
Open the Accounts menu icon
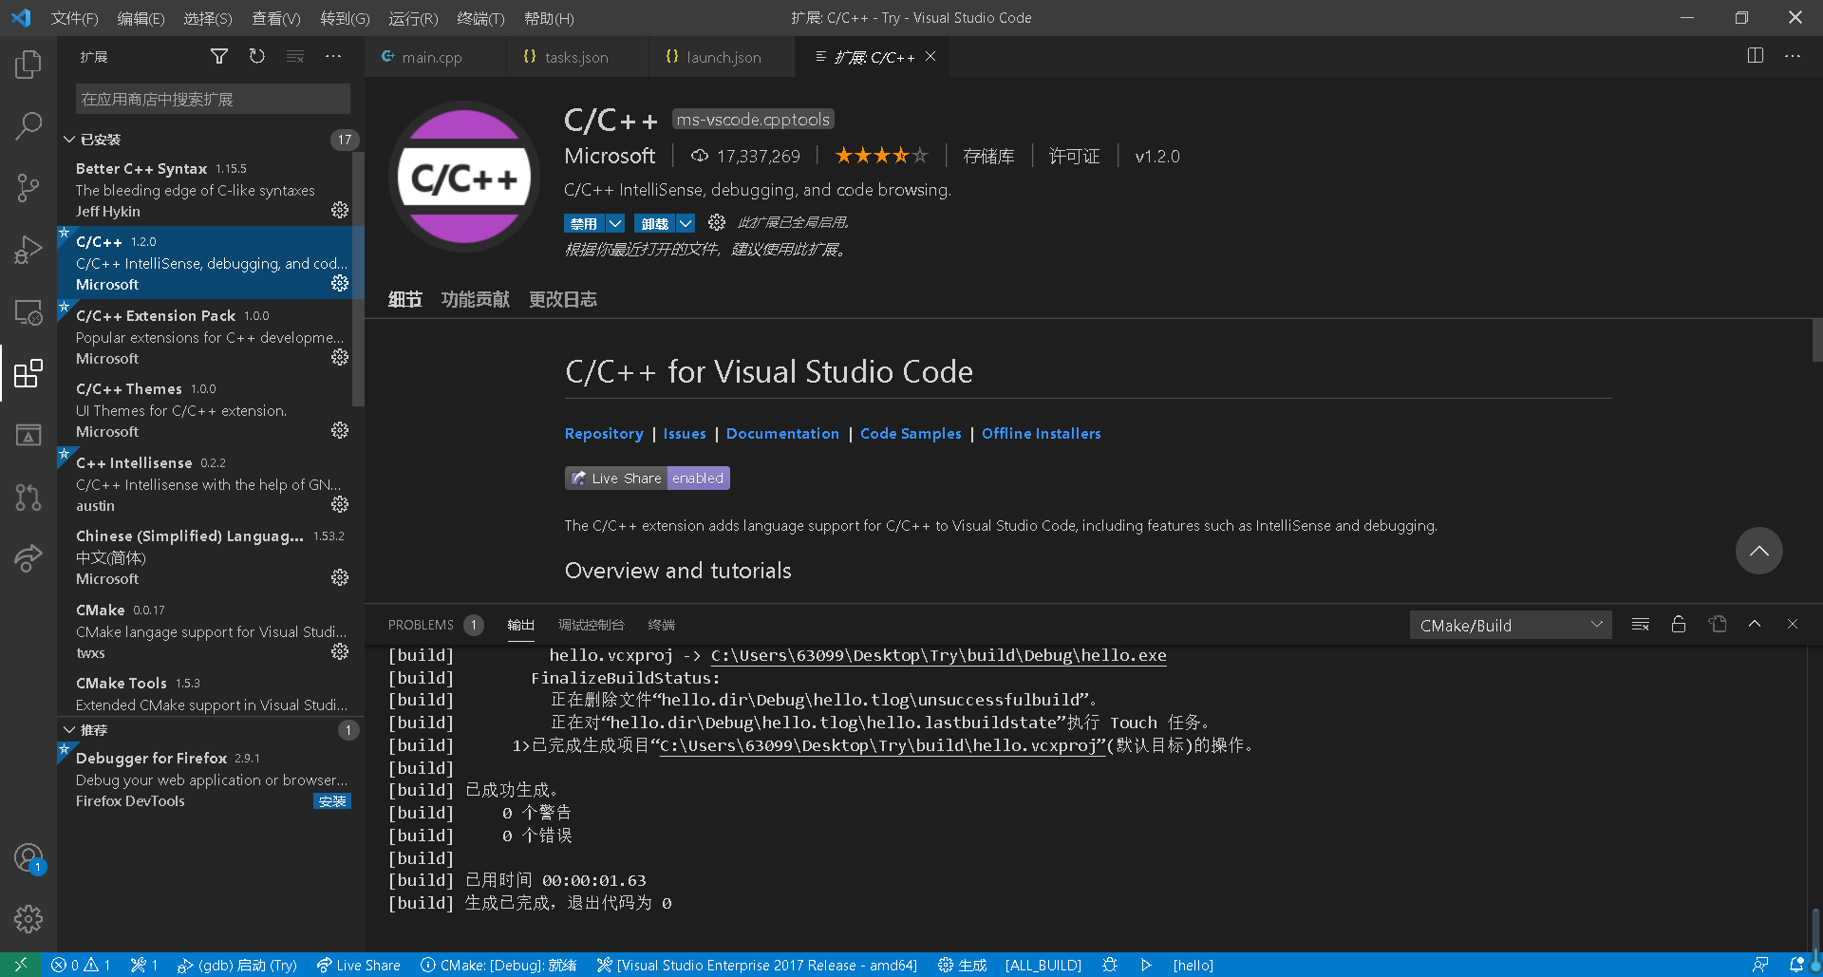click(x=28, y=857)
